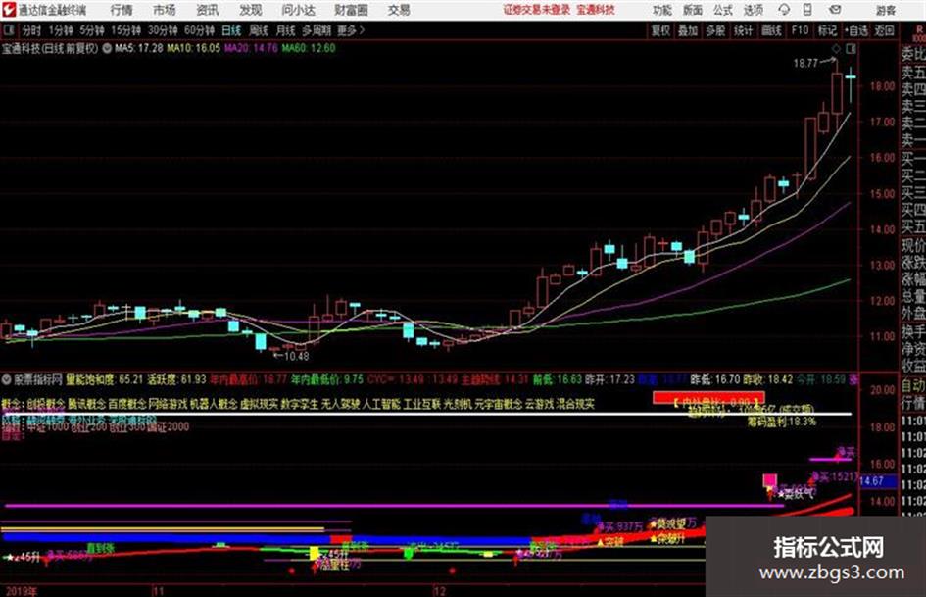Open the 资讯 menu

click(x=208, y=10)
